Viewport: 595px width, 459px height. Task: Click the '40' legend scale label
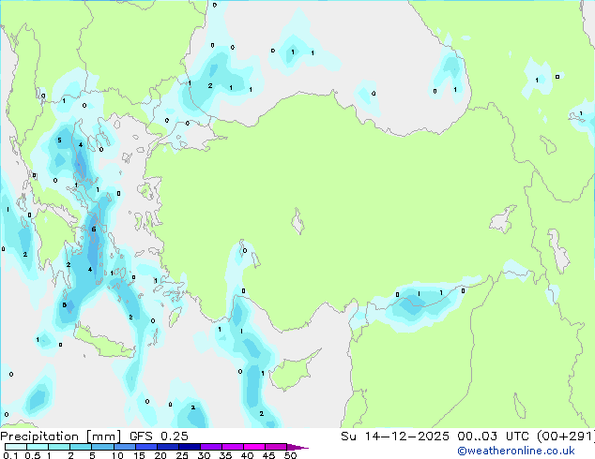(247, 455)
